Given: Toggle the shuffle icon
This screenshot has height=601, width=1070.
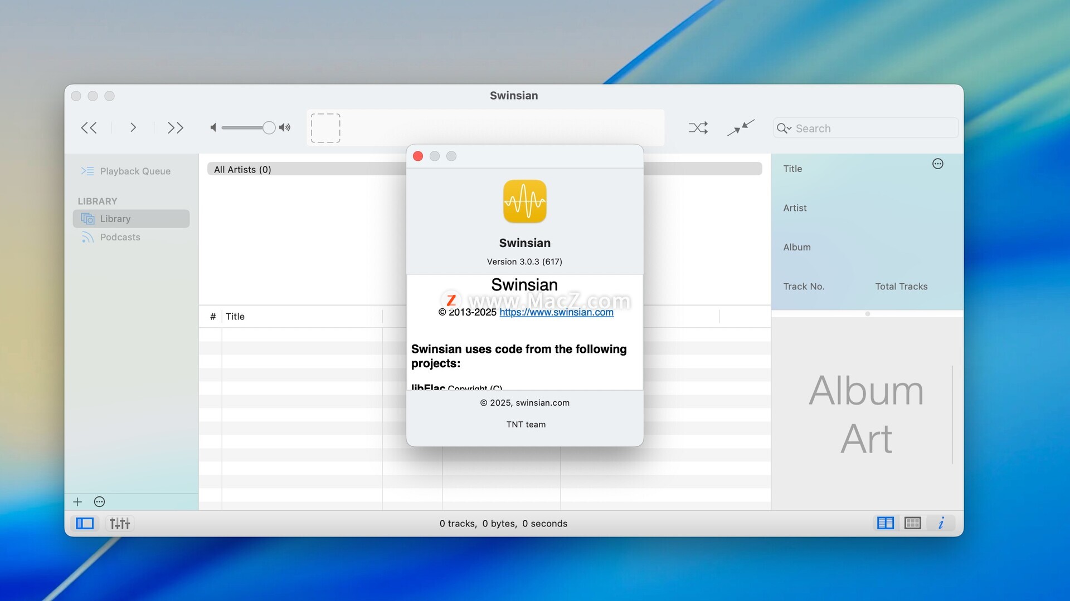Looking at the screenshot, I should (698, 128).
